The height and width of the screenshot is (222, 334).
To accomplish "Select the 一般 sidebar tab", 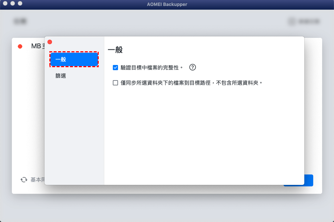I will [x=74, y=59].
